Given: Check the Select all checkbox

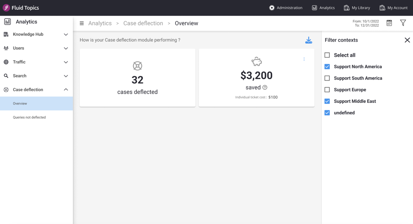Looking at the screenshot, I should (327, 55).
